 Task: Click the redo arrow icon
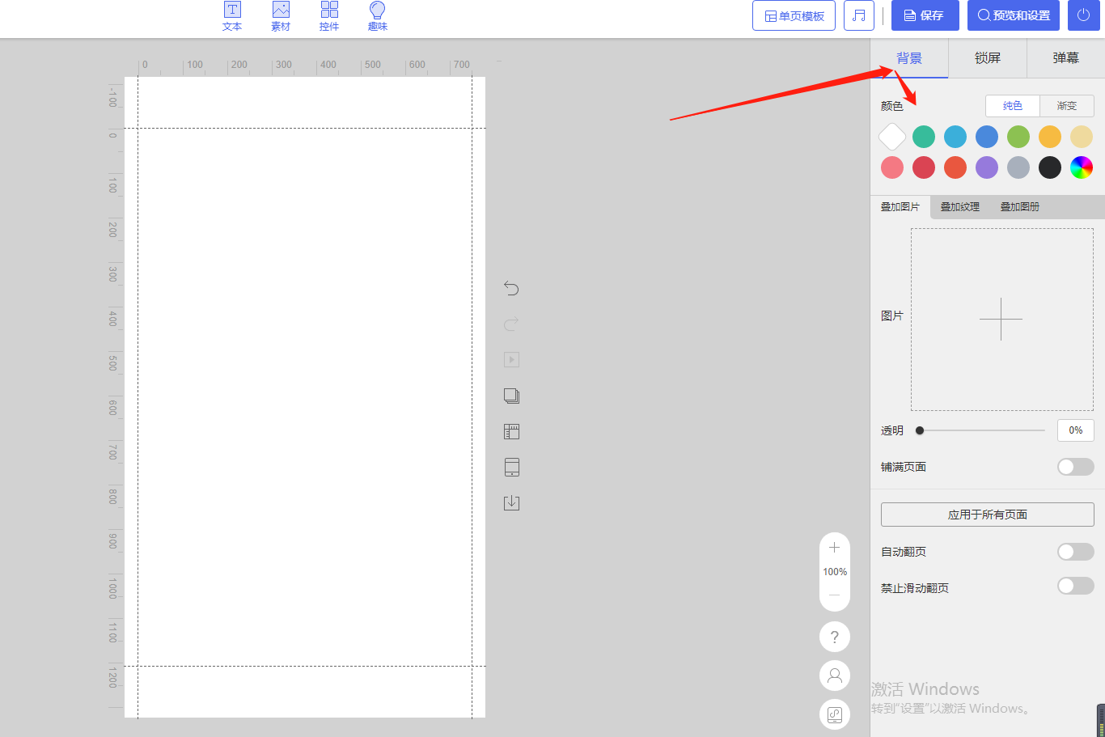pos(511,324)
